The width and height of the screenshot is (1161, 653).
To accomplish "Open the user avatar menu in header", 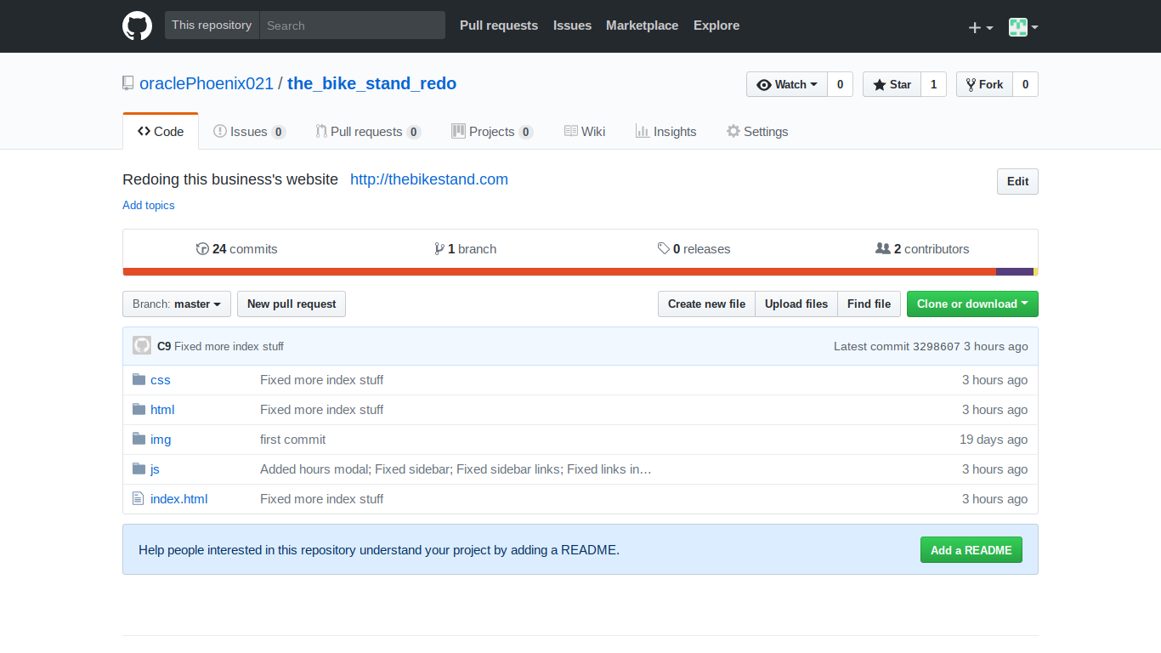I will click(x=1023, y=27).
